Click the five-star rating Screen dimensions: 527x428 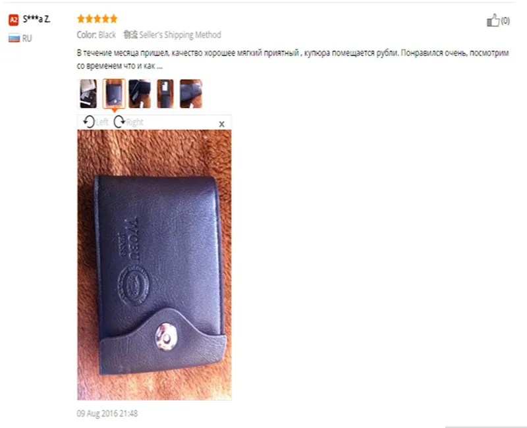[x=97, y=19]
